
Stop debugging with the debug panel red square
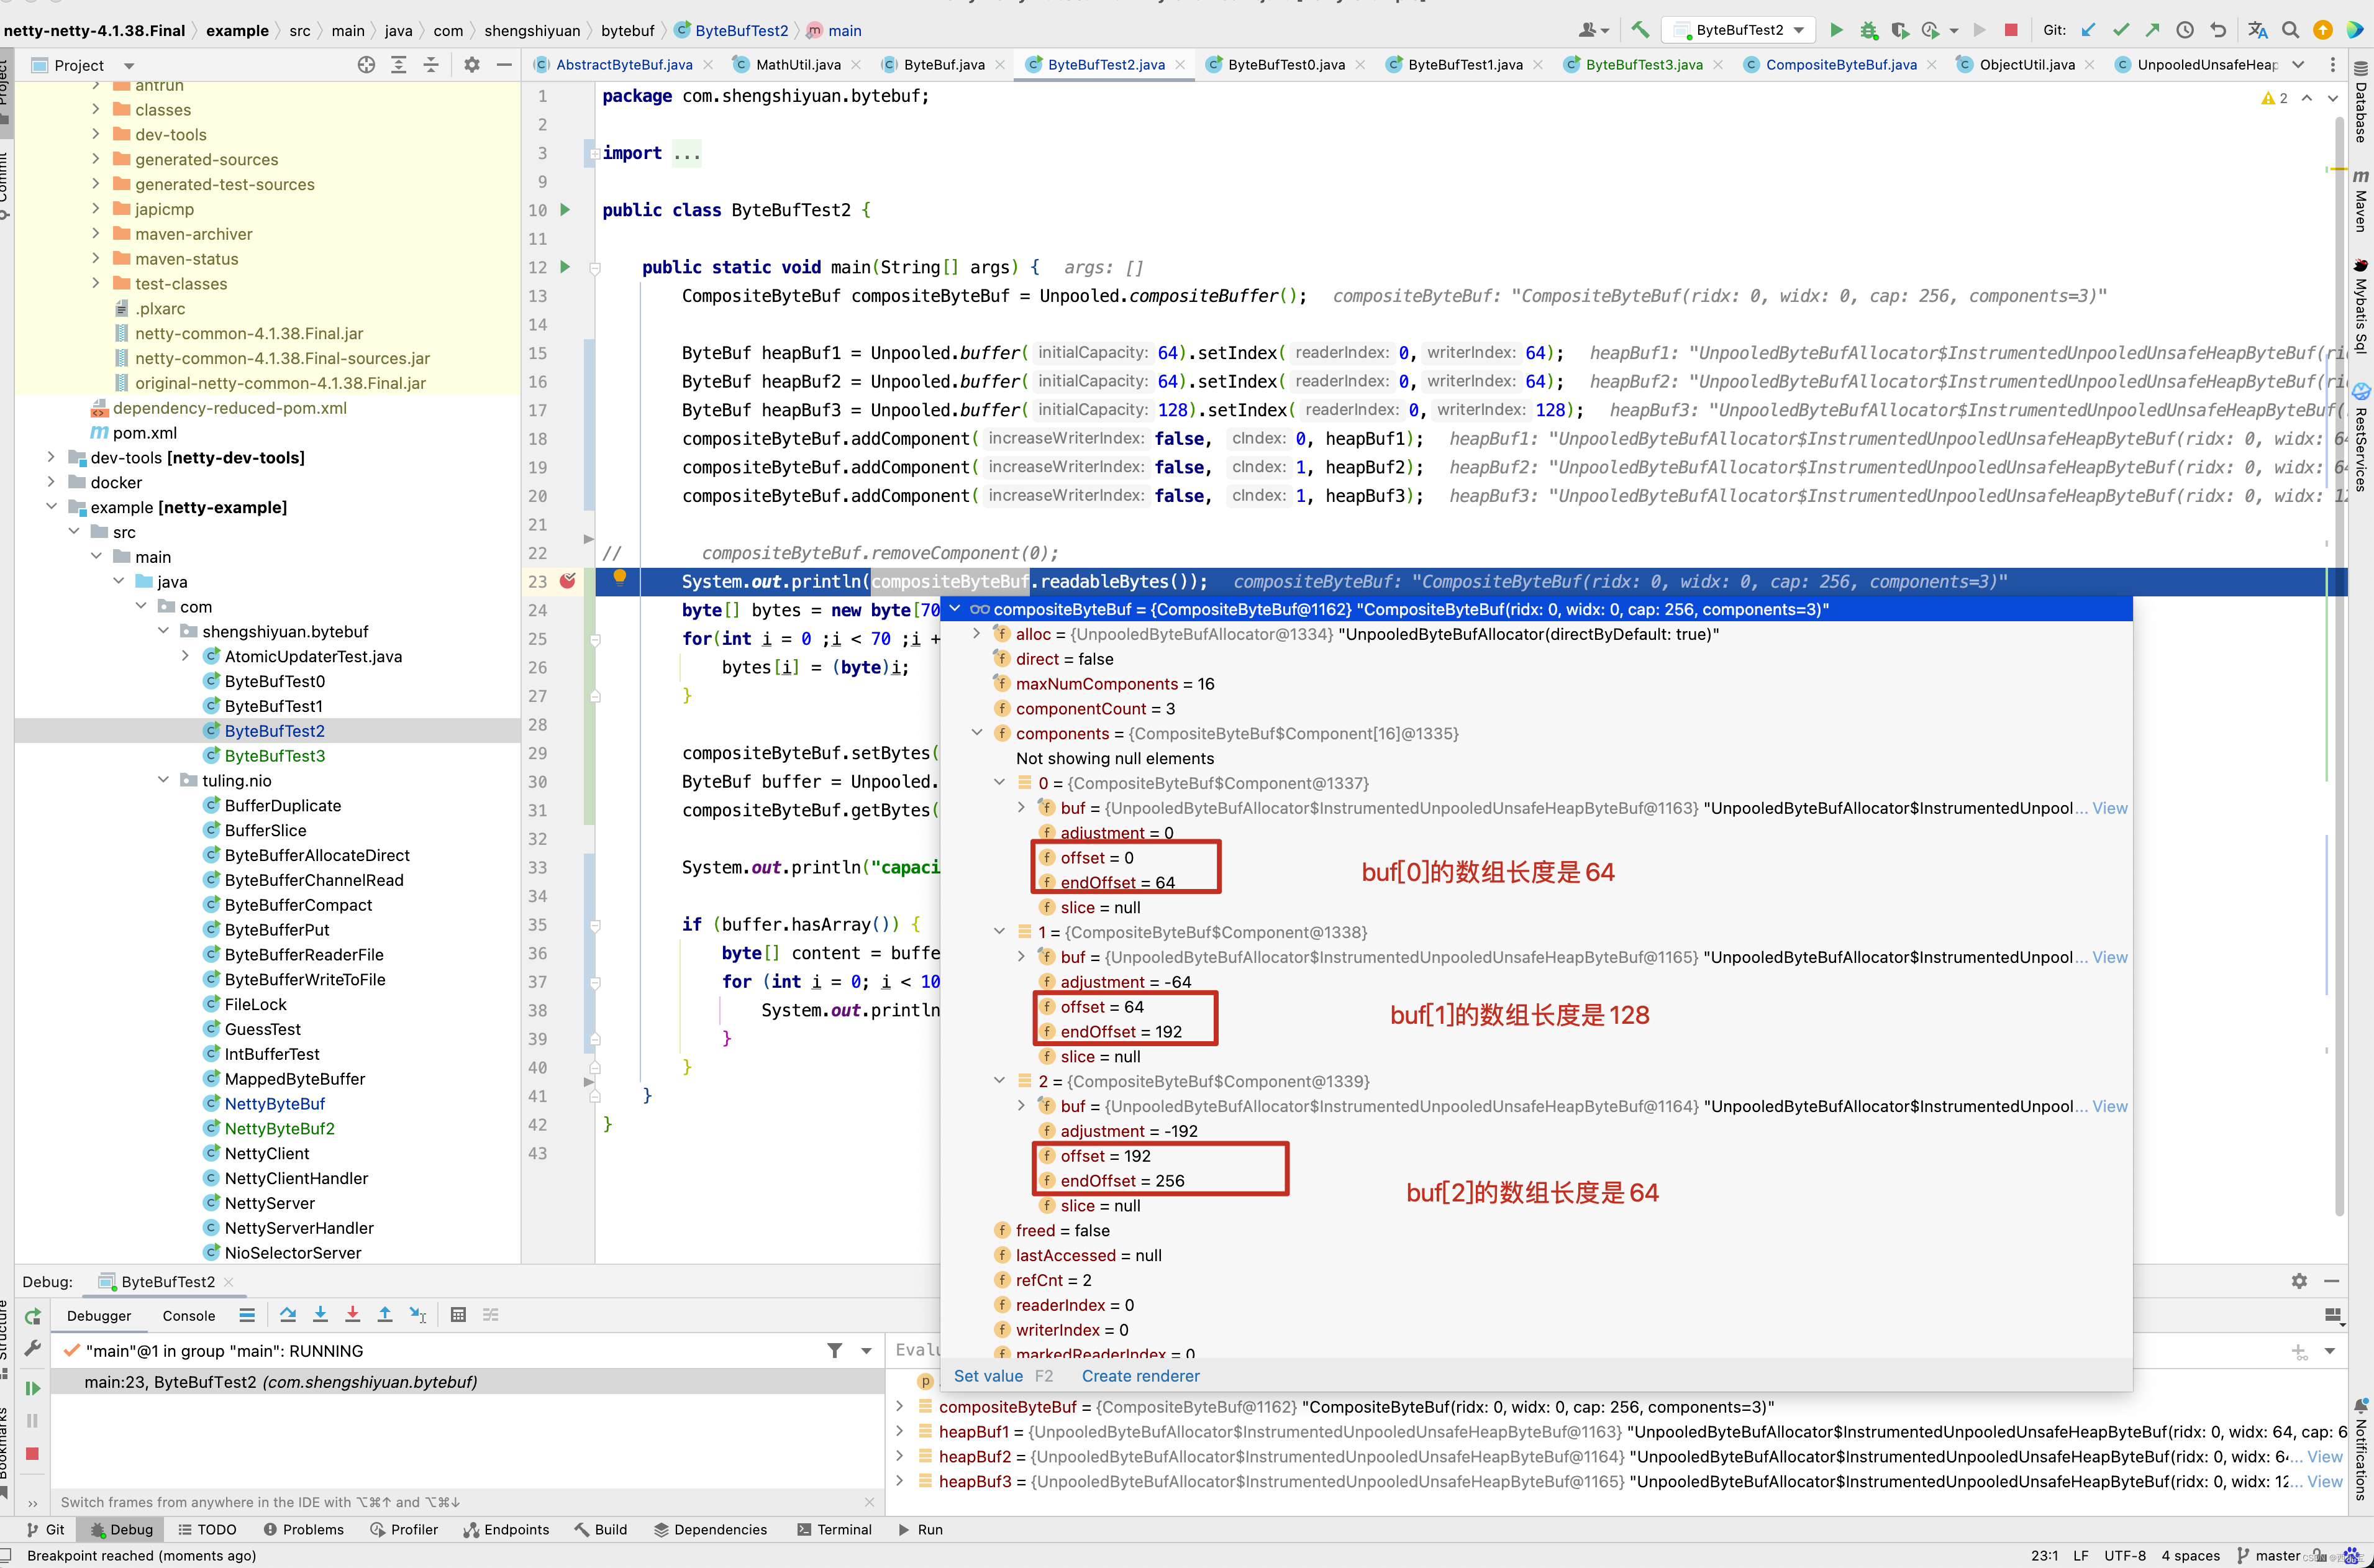click(32, 1453)
